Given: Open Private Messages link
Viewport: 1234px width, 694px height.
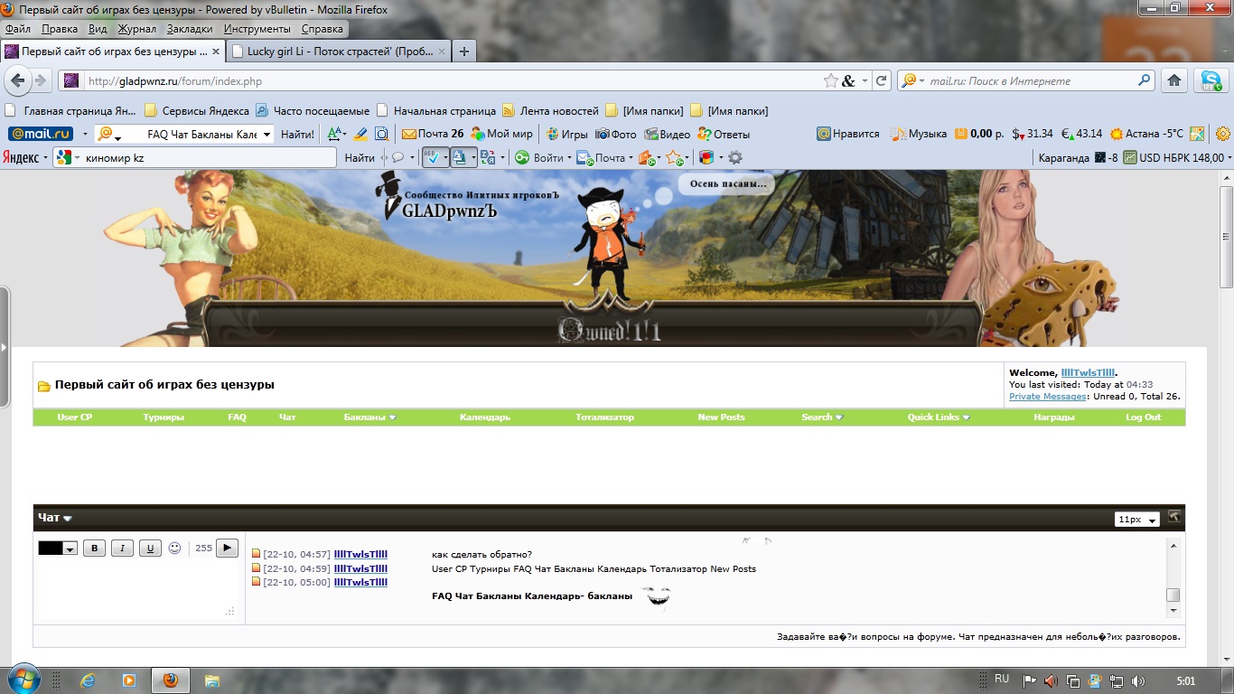Looking at the screenshot, I should 1048,397.
